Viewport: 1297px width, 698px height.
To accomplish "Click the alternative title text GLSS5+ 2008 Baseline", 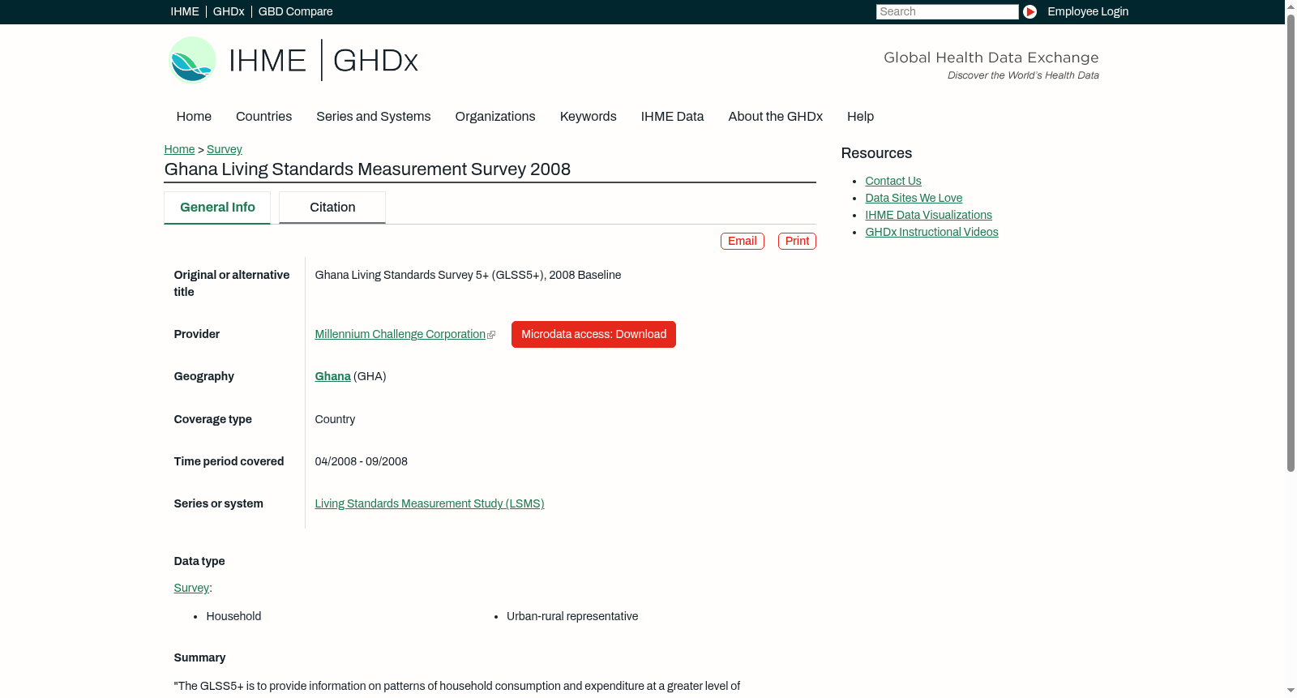I will click(469, 275).
